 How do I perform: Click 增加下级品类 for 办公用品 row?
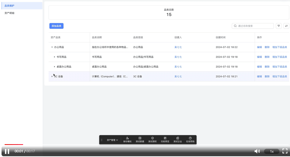[x=279, y=47]
